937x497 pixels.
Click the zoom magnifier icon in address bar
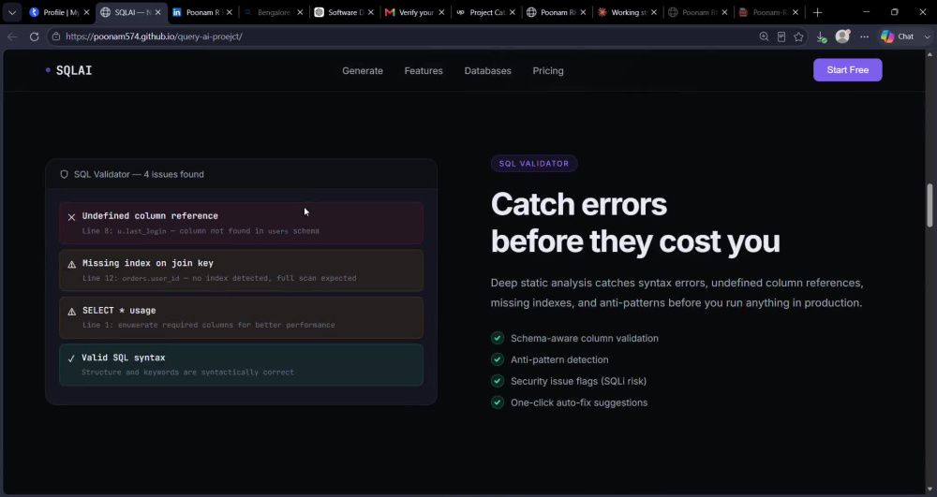pos(764,37)
